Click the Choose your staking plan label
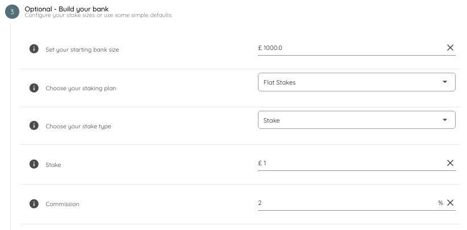 click(85, 88)
